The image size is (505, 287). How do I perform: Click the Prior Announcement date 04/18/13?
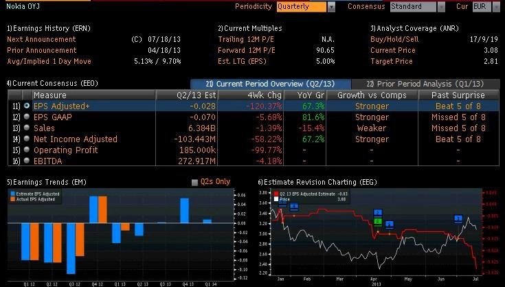(x=164, y=50)
